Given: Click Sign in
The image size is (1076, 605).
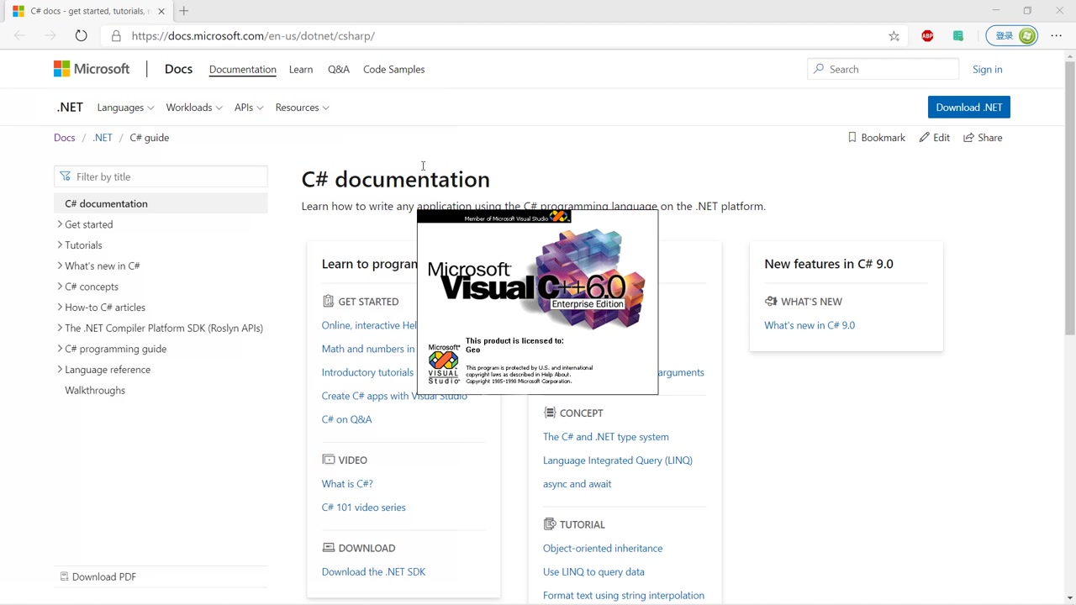Looking at the screenshot, I should coord(987,69).
